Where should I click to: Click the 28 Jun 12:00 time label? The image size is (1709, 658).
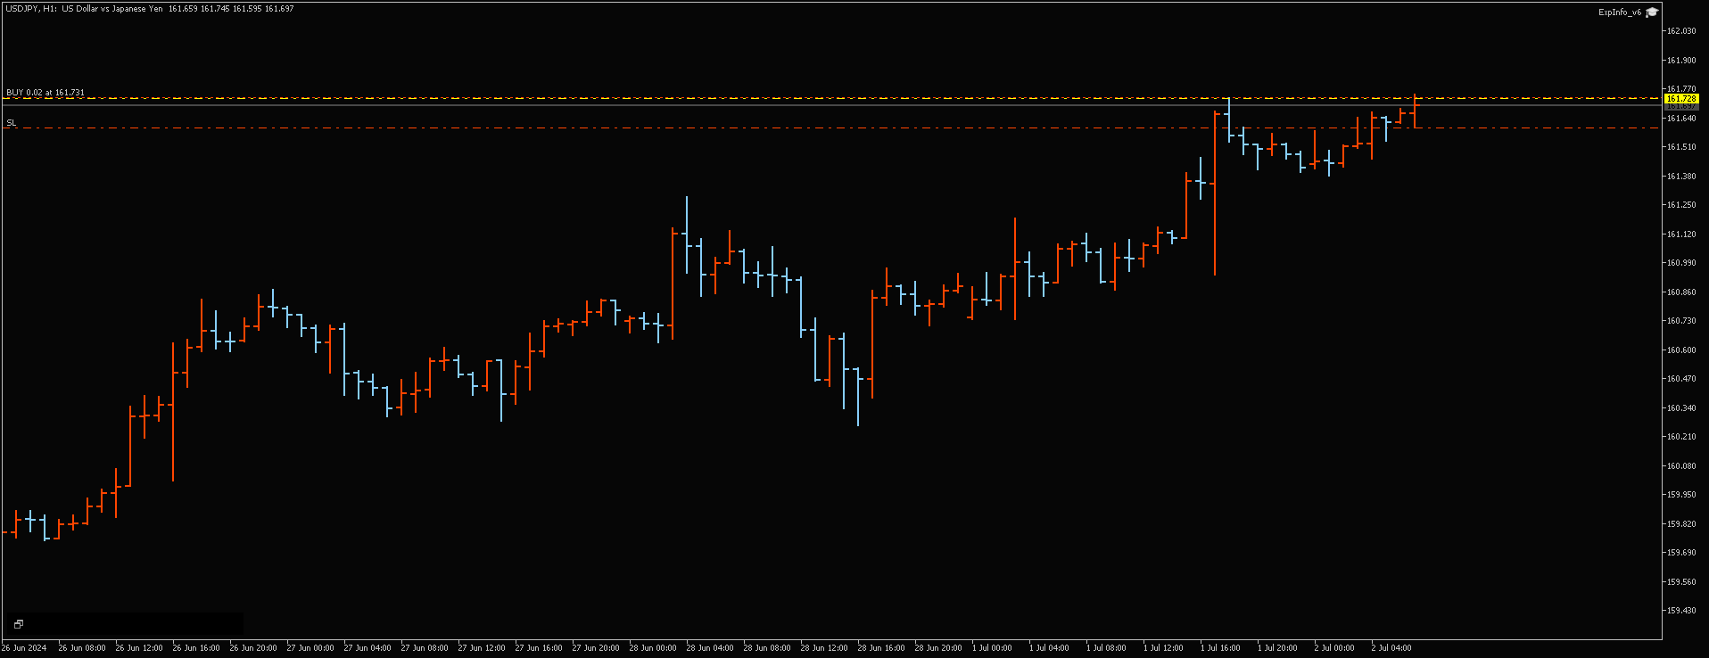tap(824, 648)
